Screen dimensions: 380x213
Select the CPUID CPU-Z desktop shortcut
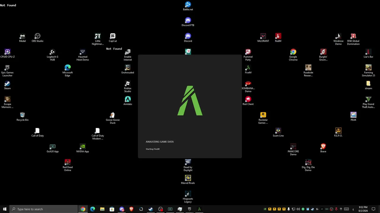point(7,54)
